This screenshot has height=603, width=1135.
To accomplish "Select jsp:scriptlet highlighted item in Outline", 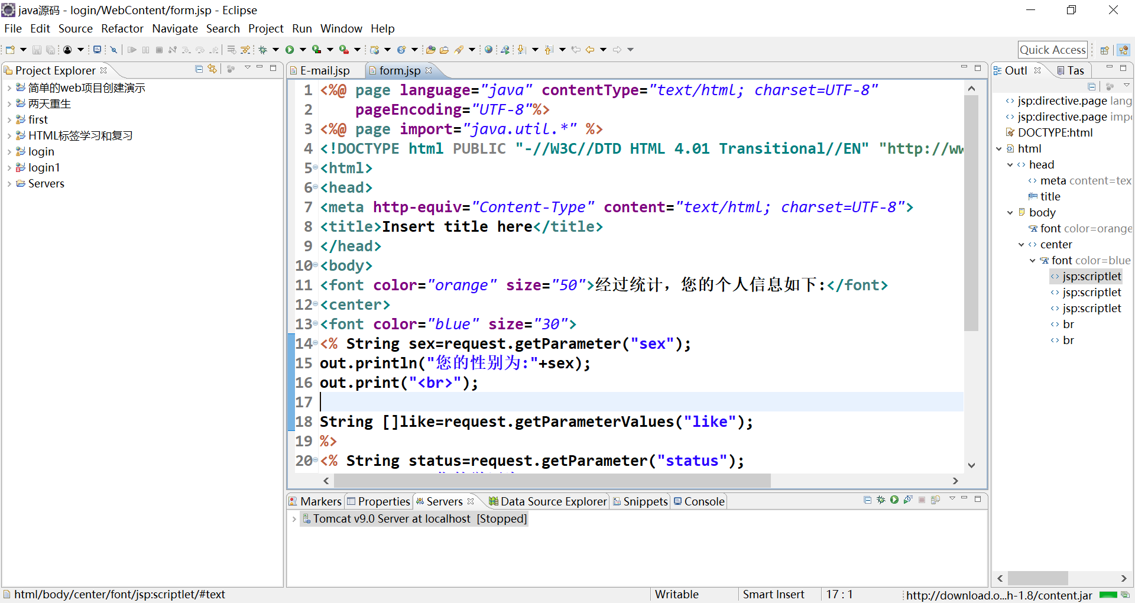I will 1085,277.
